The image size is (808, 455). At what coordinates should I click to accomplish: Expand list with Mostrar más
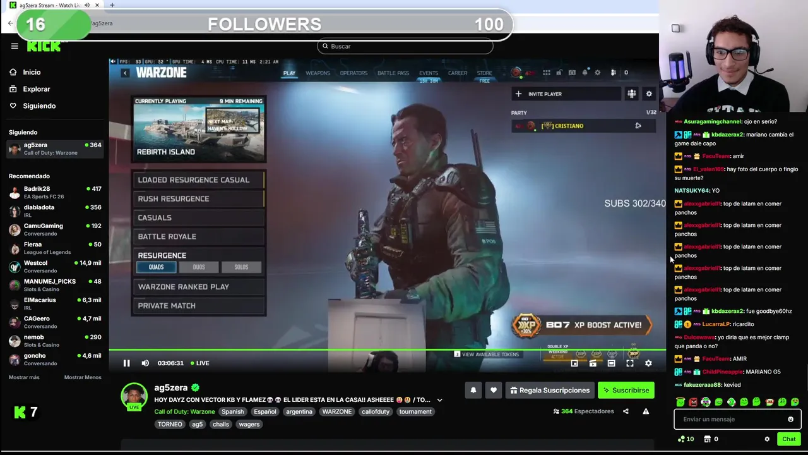tap(24, 377)
